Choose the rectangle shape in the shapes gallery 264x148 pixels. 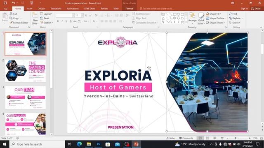pos(174,14)
